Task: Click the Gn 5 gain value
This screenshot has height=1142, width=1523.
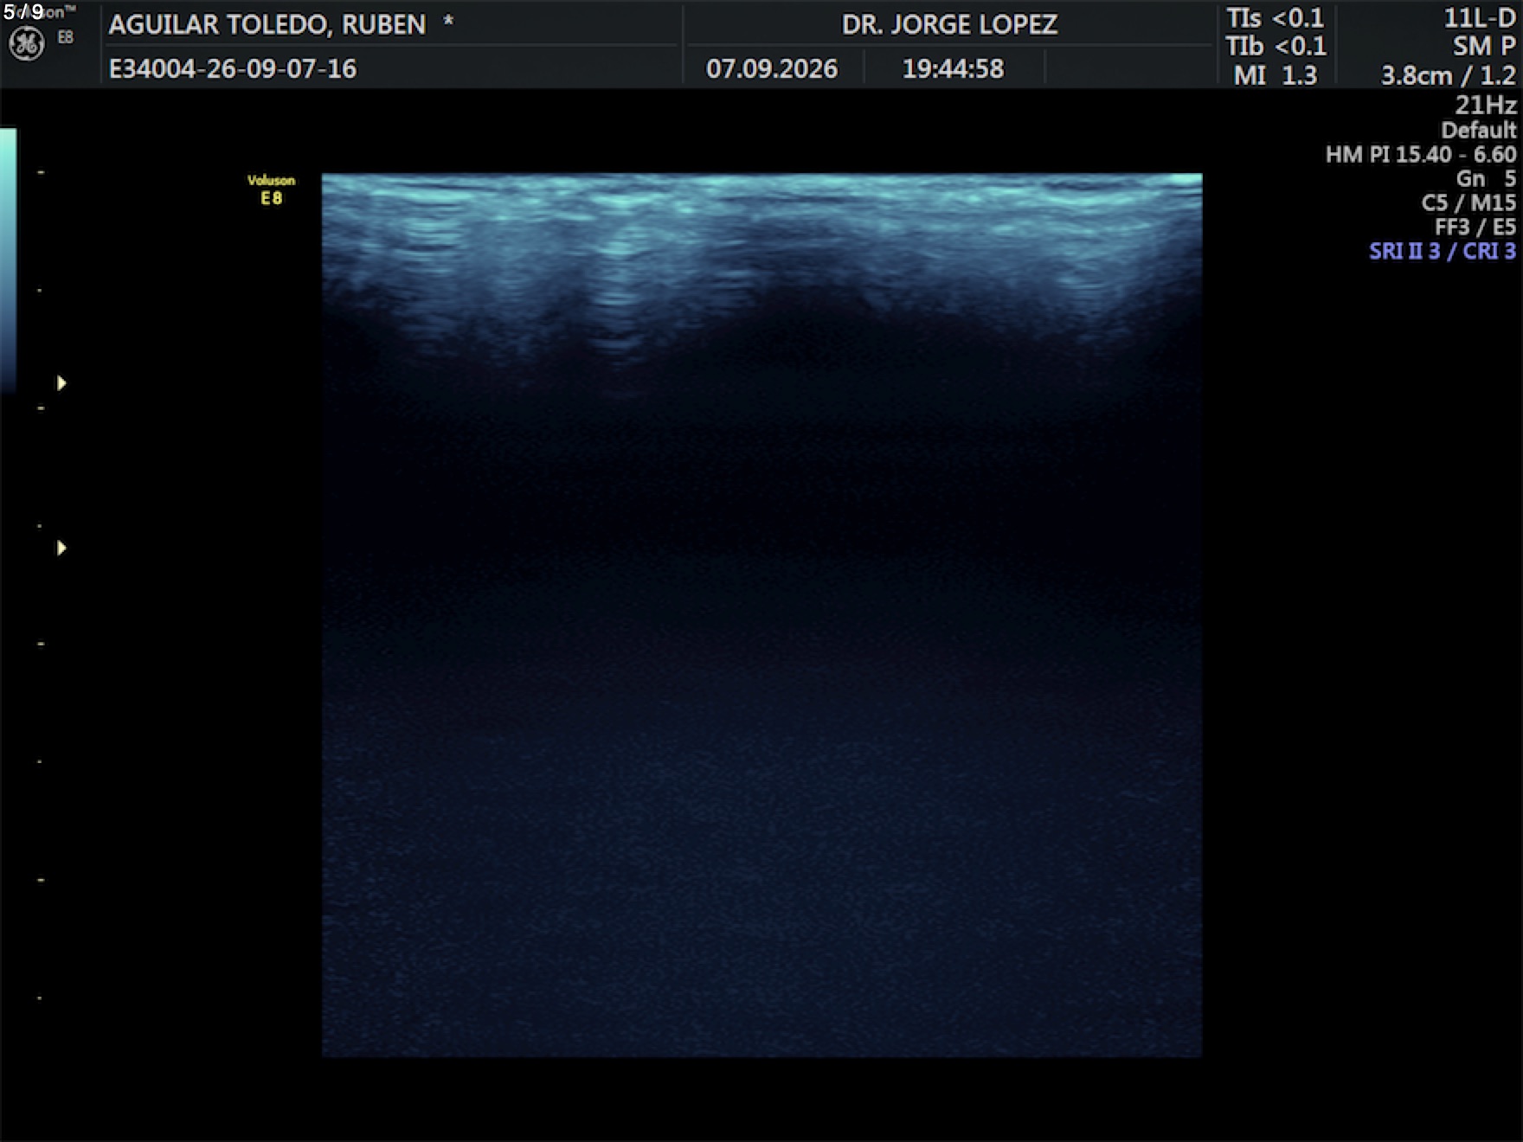Action: point(1486,178)
